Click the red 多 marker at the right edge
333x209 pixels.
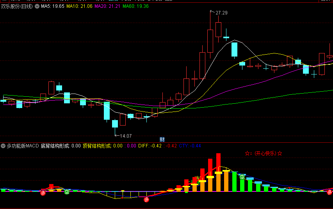coord(329,192)
